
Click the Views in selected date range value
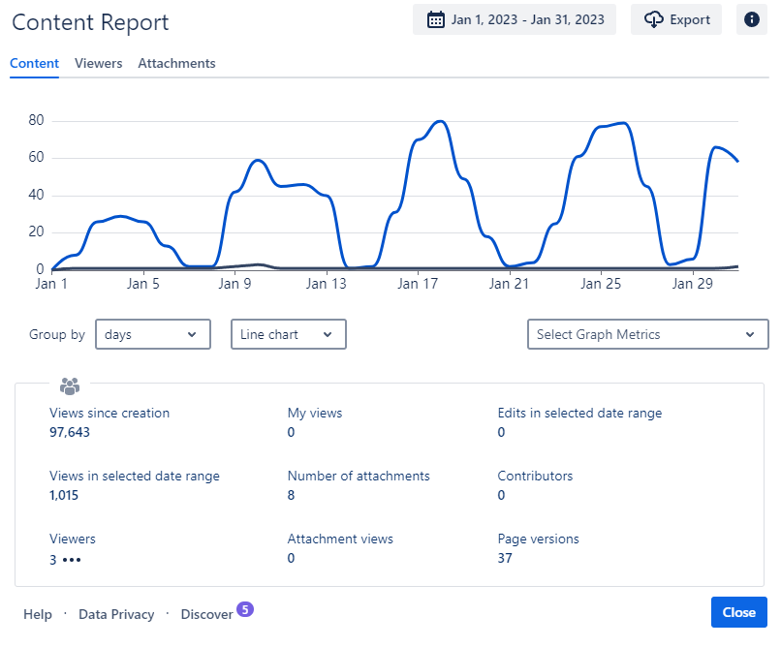(x=64, y=495)
